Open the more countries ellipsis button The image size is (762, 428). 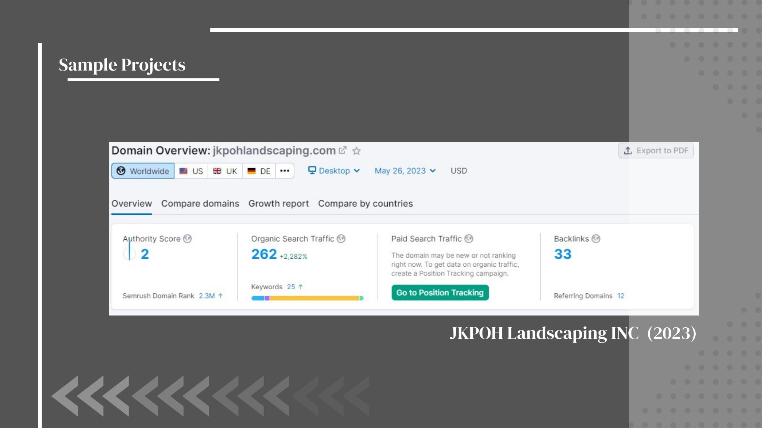pyautogui.click(x=285, y=171)
